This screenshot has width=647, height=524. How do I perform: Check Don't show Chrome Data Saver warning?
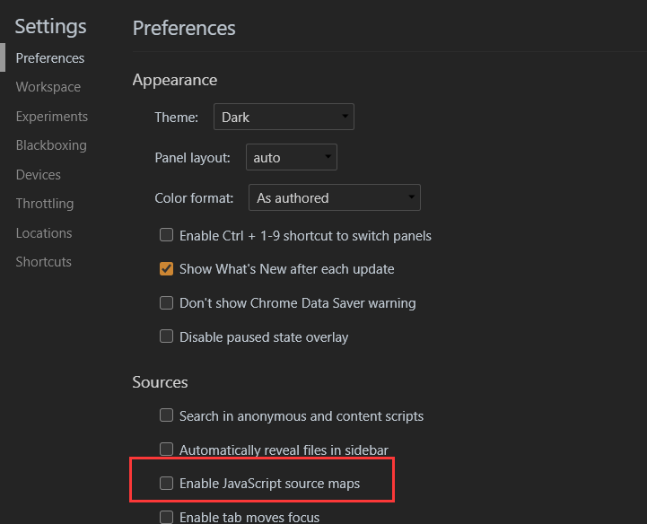[x=166, y=303]
